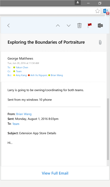Open Yakun Chen recipient in To line
This screenshot has height=187, width=110.
(22, 67)
